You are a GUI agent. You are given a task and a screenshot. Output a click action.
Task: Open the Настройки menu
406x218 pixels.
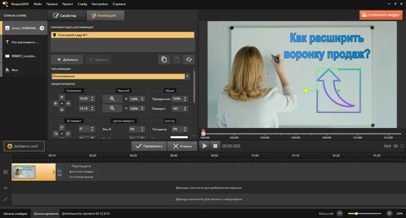(x=100, y=4)
